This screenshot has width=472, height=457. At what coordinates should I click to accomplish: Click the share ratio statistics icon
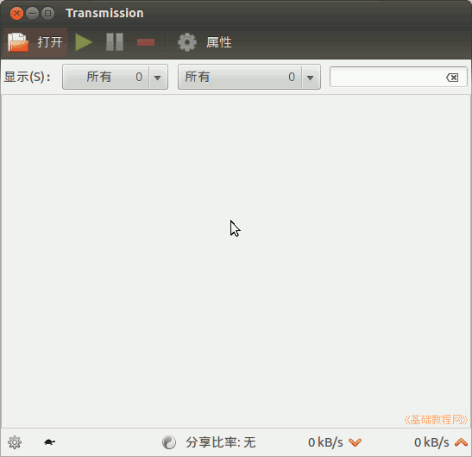pos(169,442)
